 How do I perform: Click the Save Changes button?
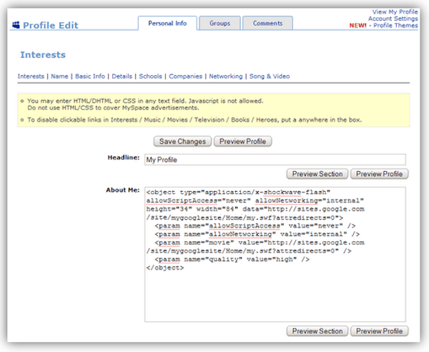[x=182, y=141]
